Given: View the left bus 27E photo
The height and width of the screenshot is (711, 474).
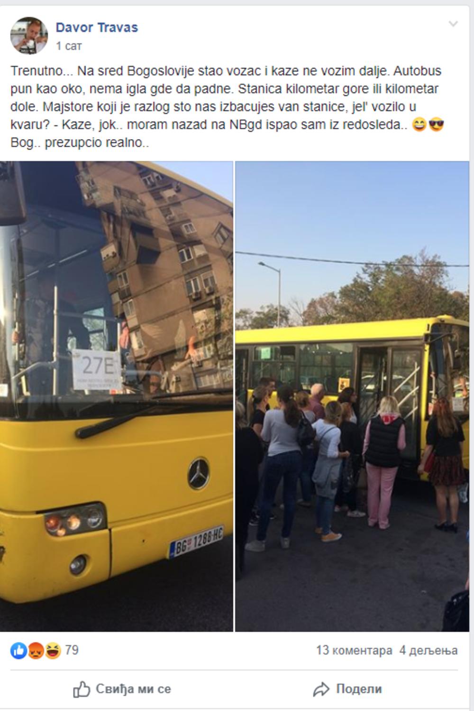Looking at the screenshot, I should pyautogui.click(x=117, y=396).
